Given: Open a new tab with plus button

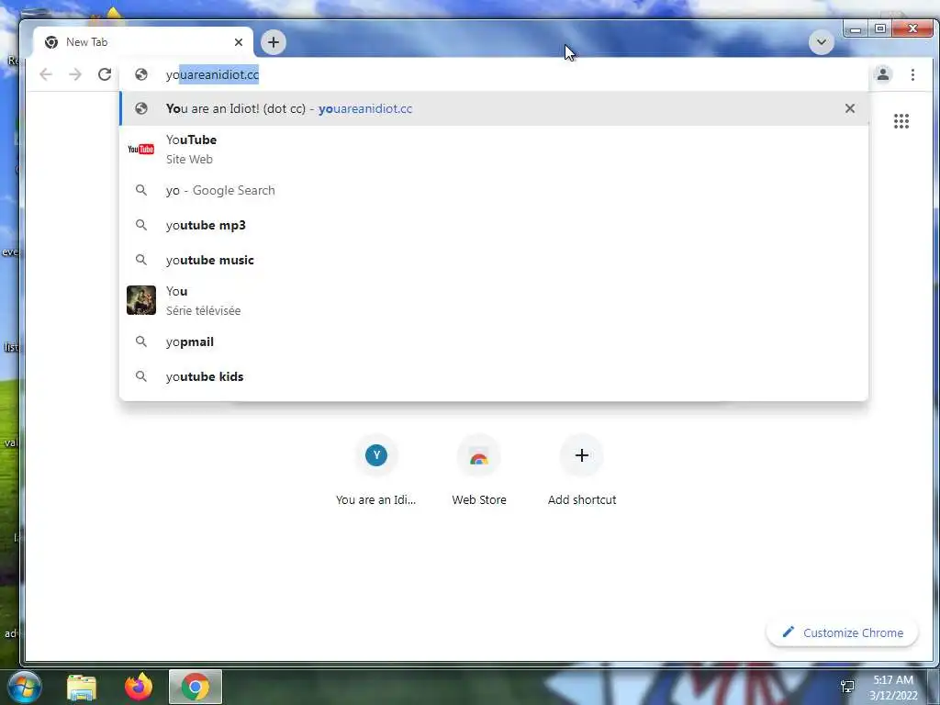Looking at the screenshot, I should [274, 42].
